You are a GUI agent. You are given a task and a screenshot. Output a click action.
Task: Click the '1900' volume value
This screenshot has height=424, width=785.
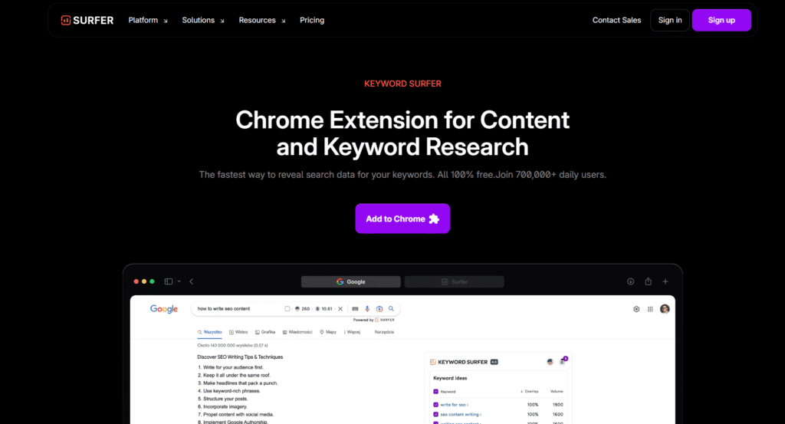(x=558, y=405)
